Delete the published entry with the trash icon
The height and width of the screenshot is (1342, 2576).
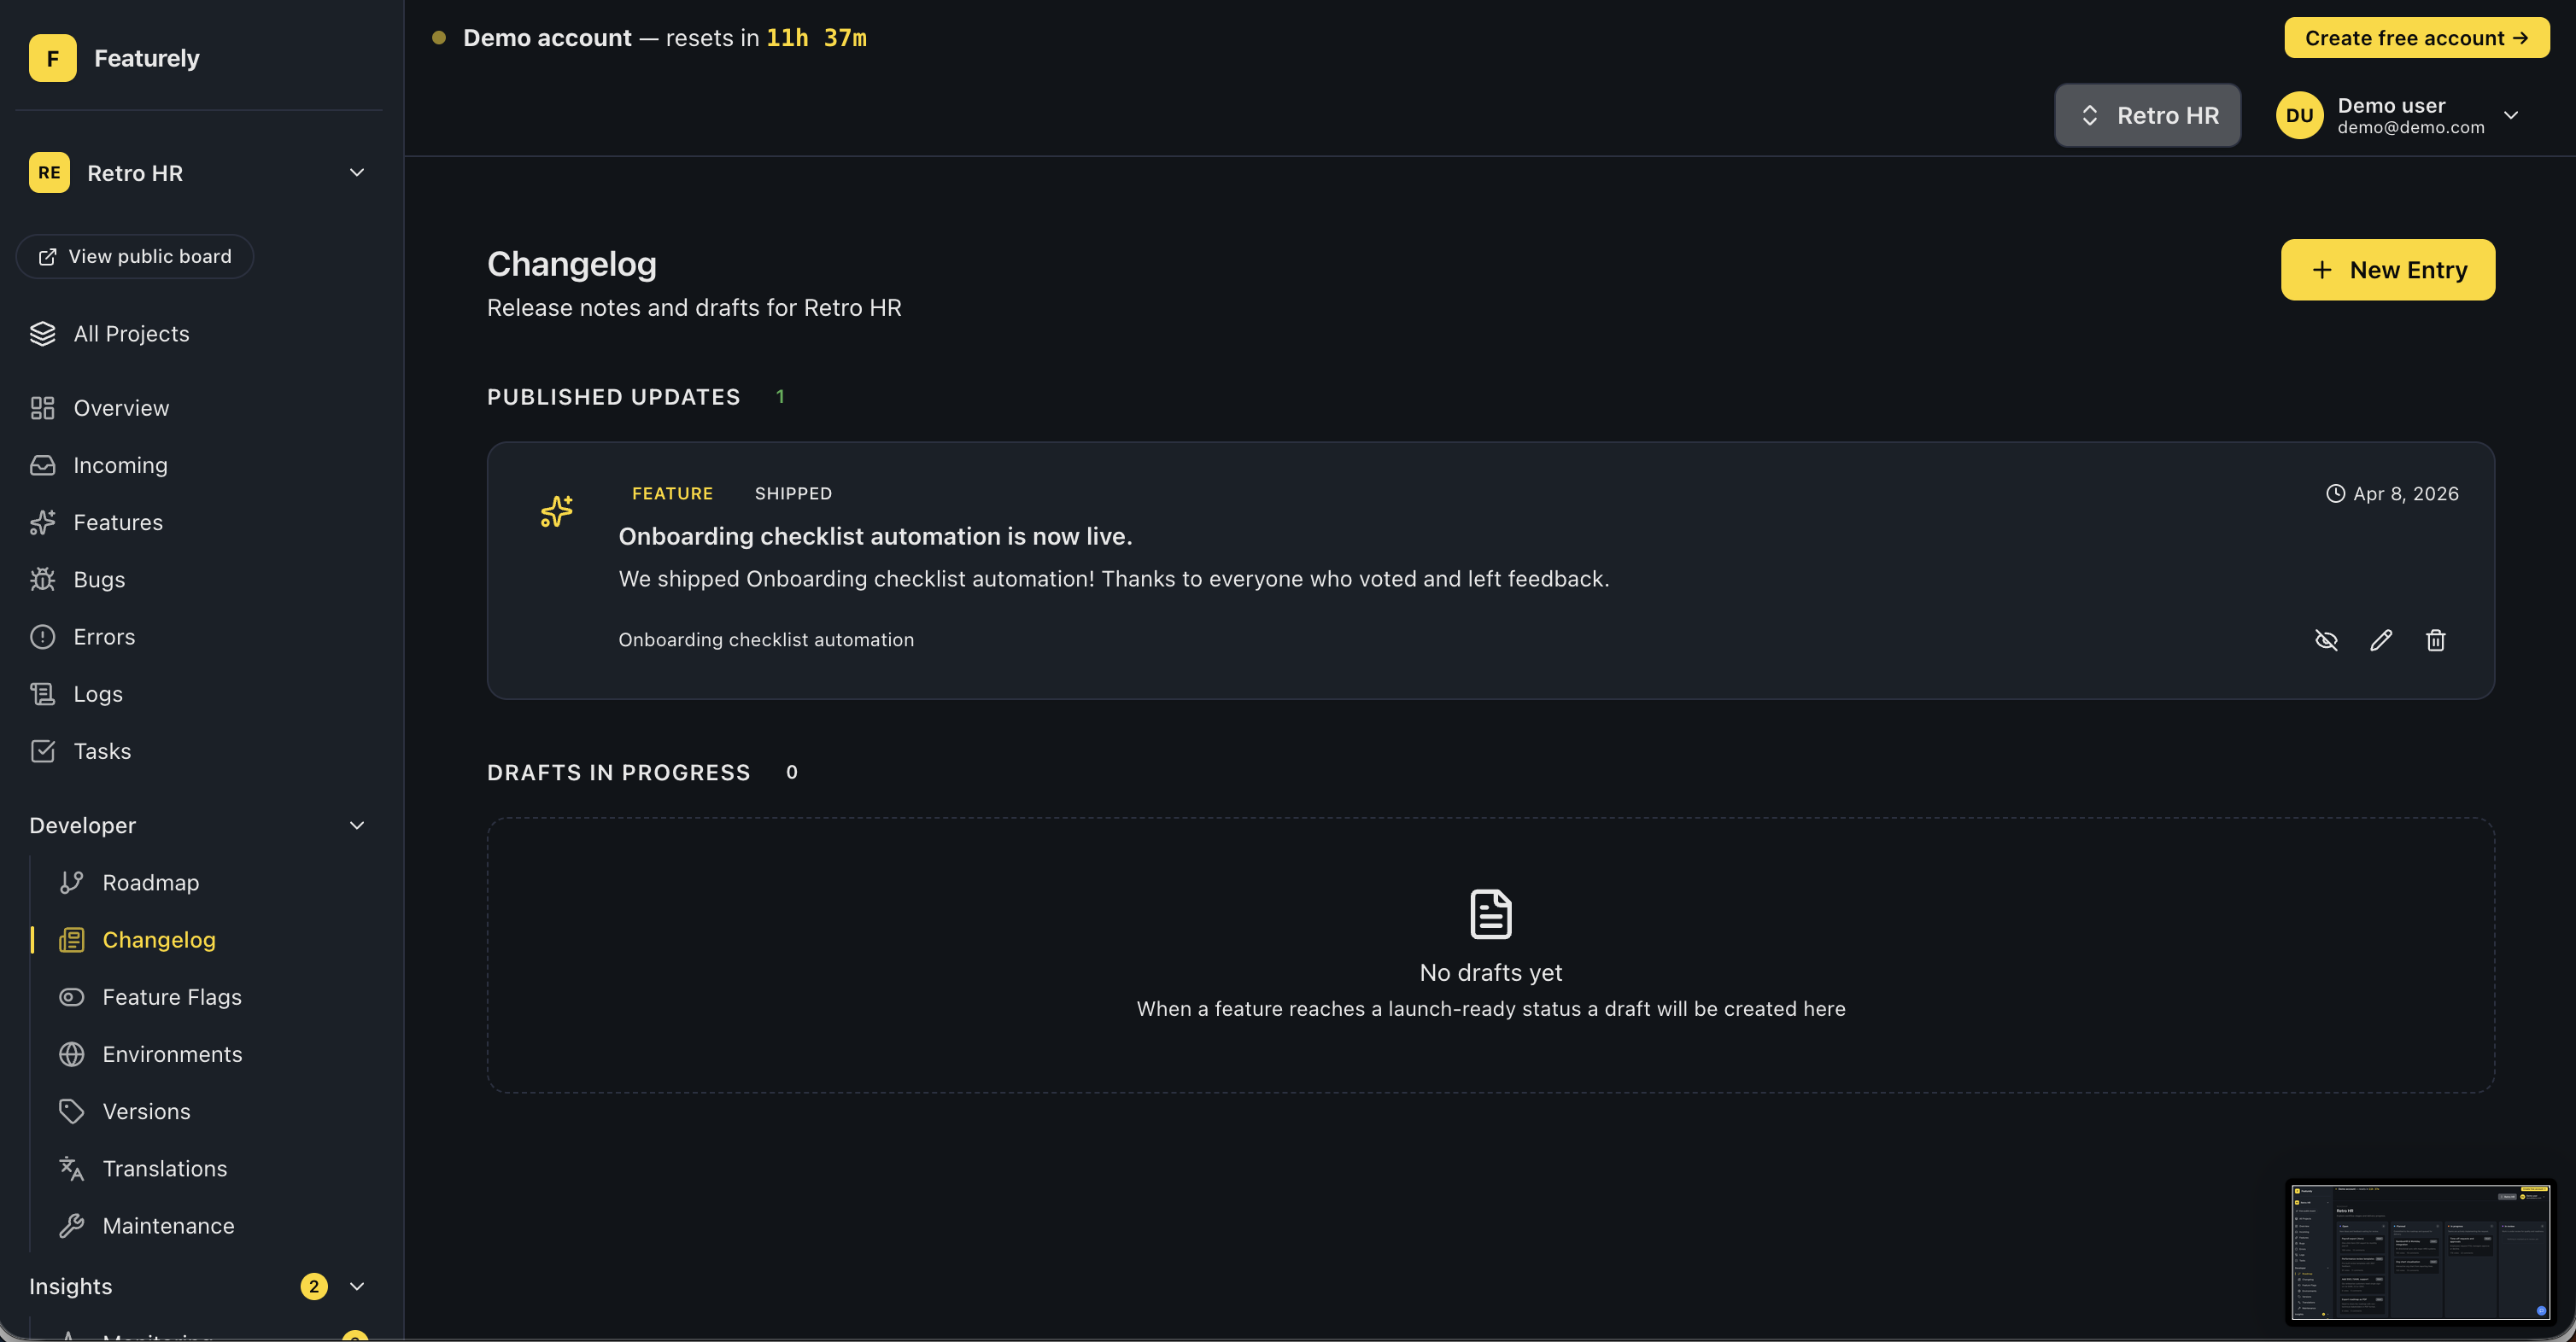2435,640
